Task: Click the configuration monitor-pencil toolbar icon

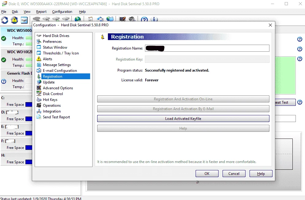Action: pos(122,19)
